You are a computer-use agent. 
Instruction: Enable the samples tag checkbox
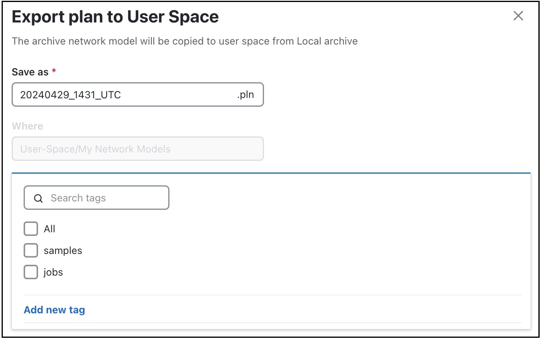pyautogui.click(x=30, y=250)
